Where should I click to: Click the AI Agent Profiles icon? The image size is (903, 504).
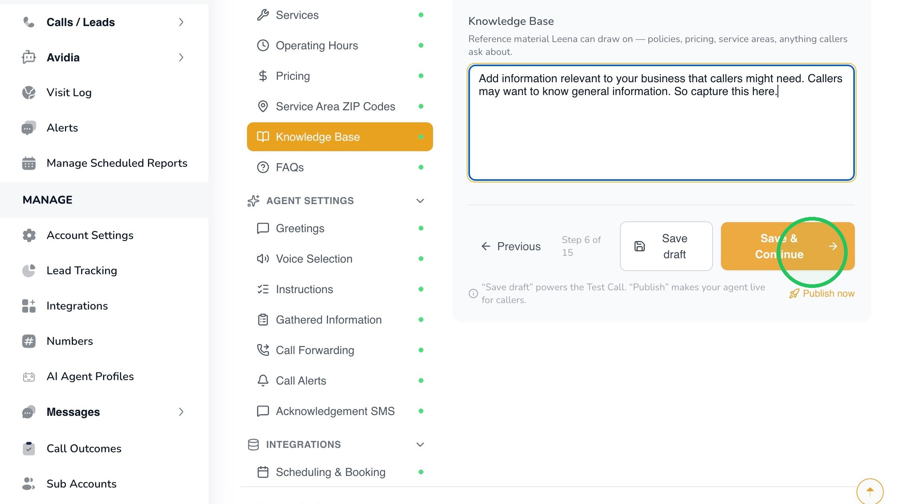[x=28, y=376]
